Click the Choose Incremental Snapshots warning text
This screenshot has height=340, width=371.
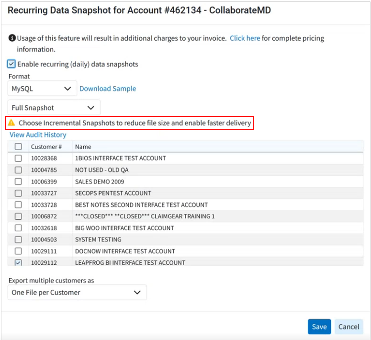(x=135, y=123)
